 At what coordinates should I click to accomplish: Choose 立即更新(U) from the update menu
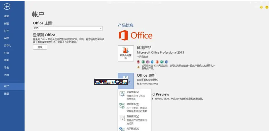pos(135,95)
